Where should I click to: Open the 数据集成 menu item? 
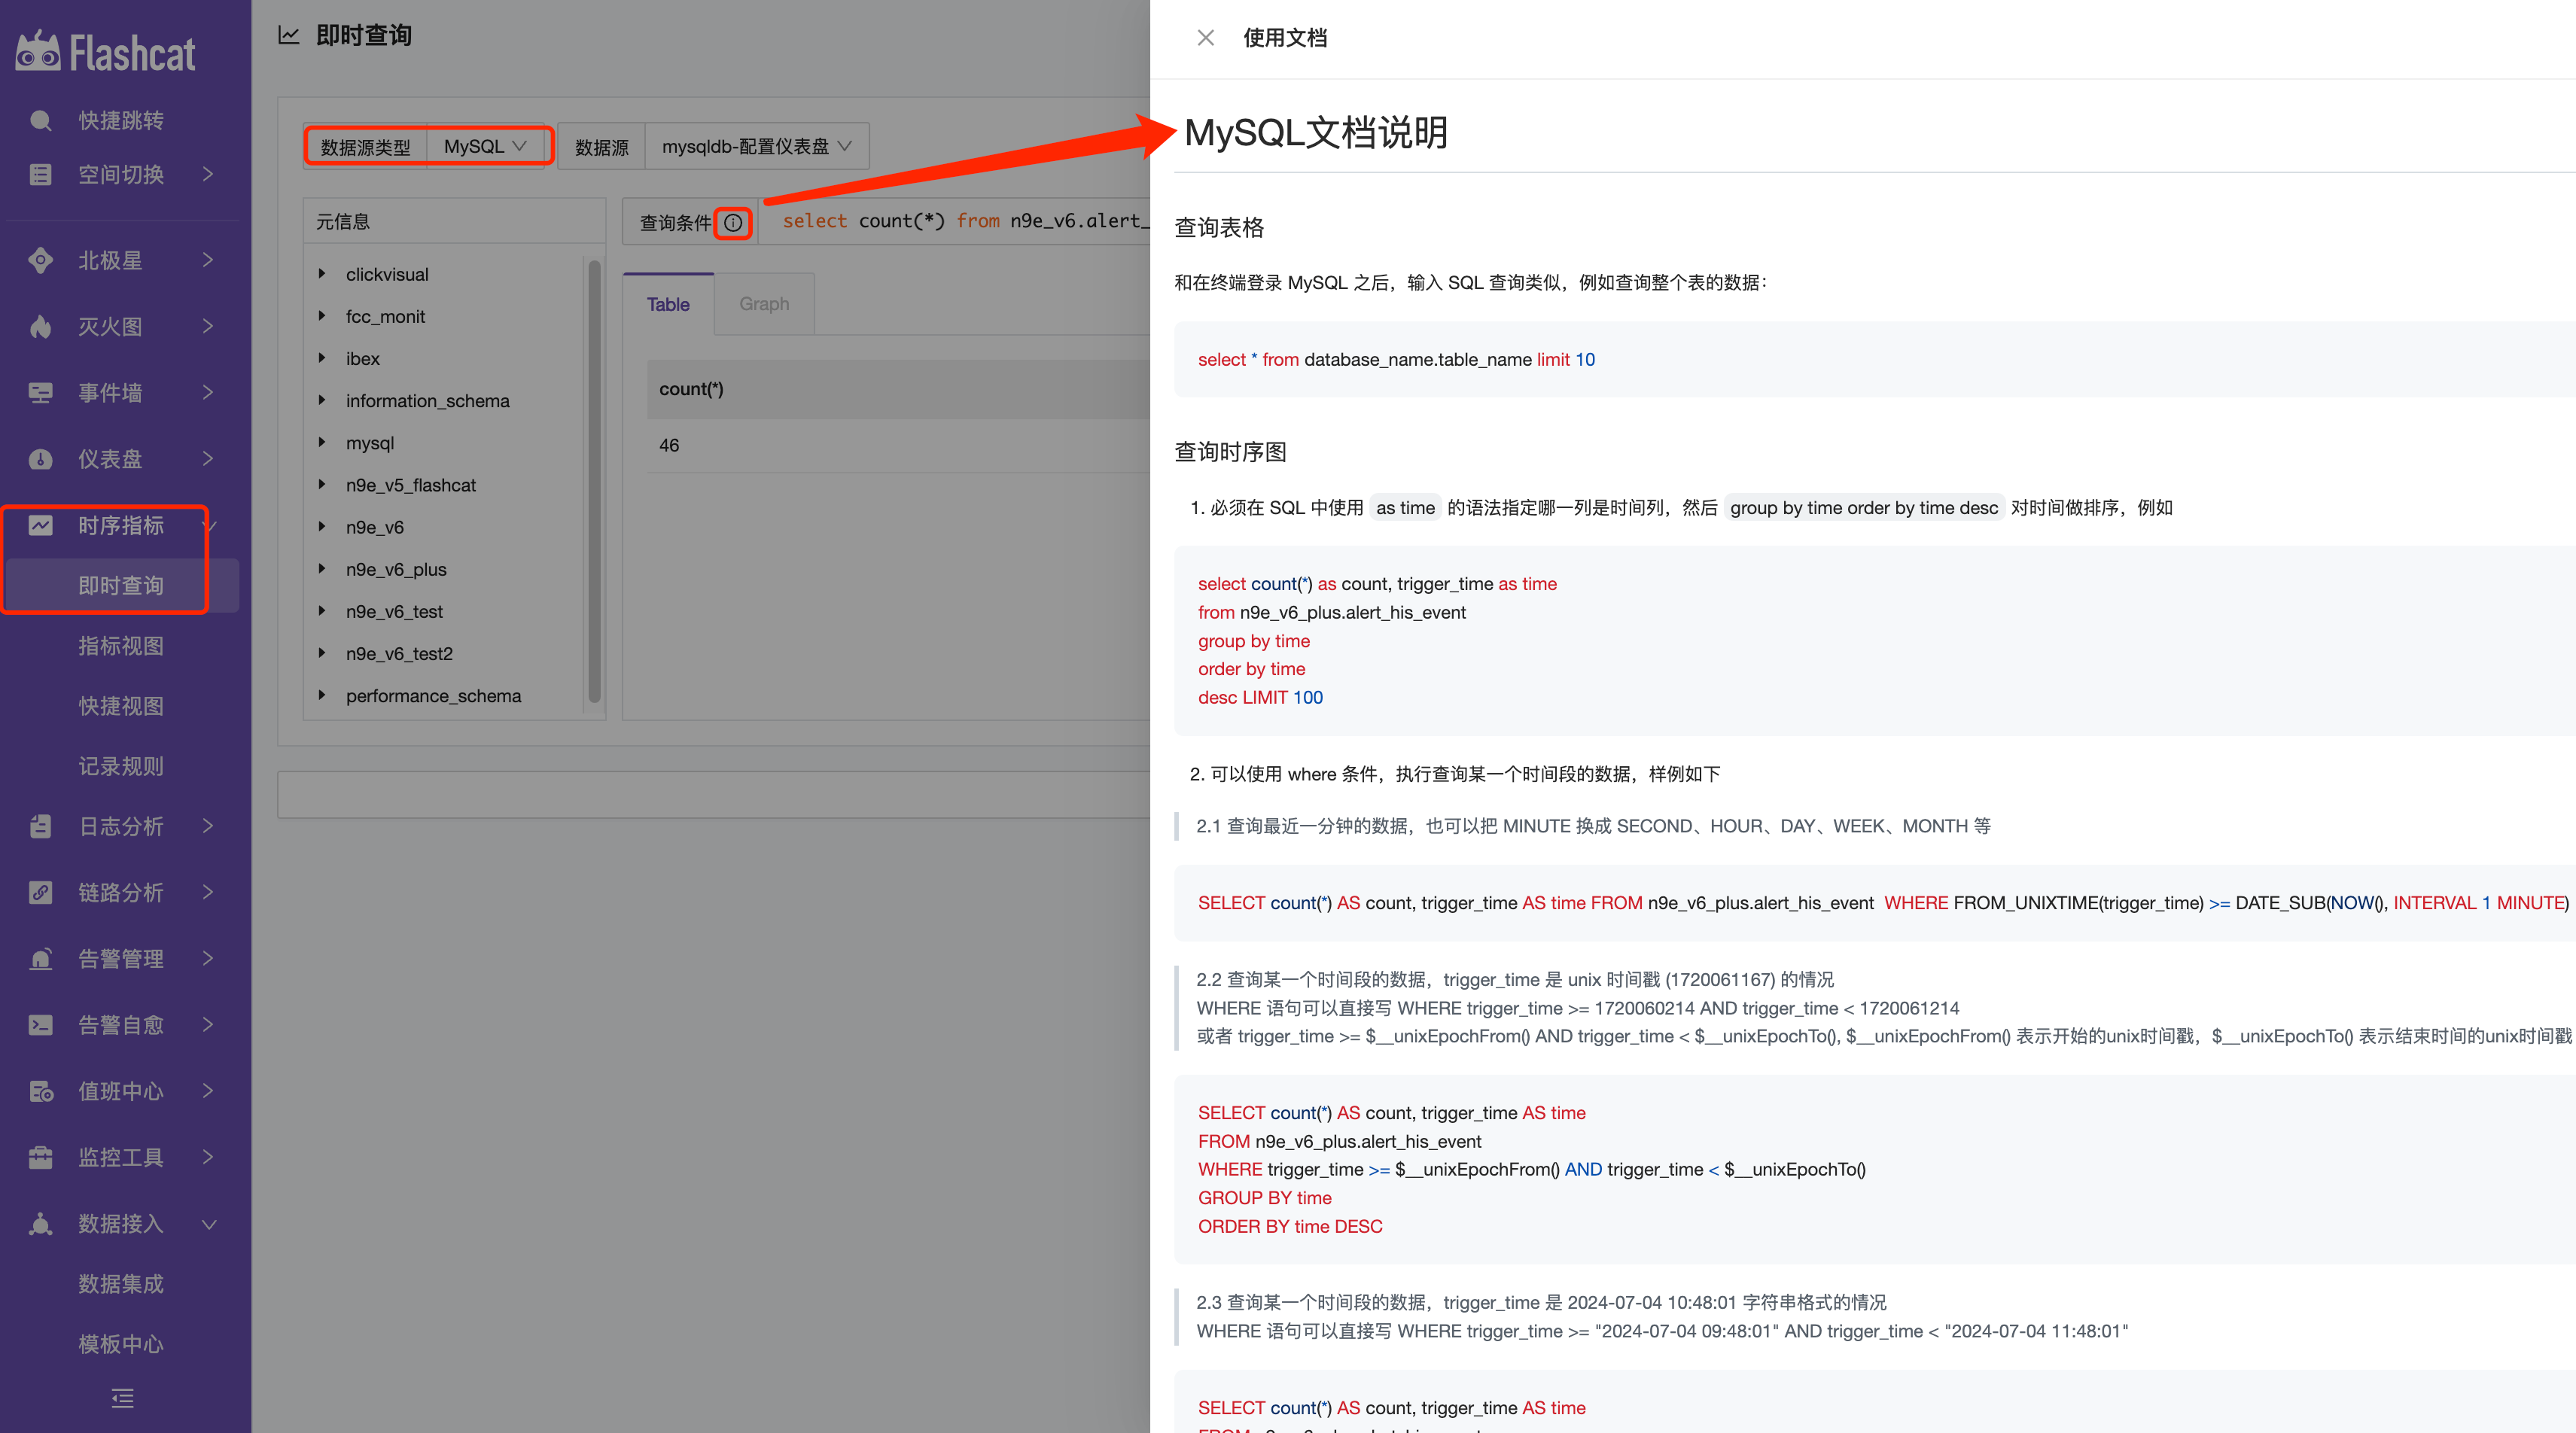121,1283
